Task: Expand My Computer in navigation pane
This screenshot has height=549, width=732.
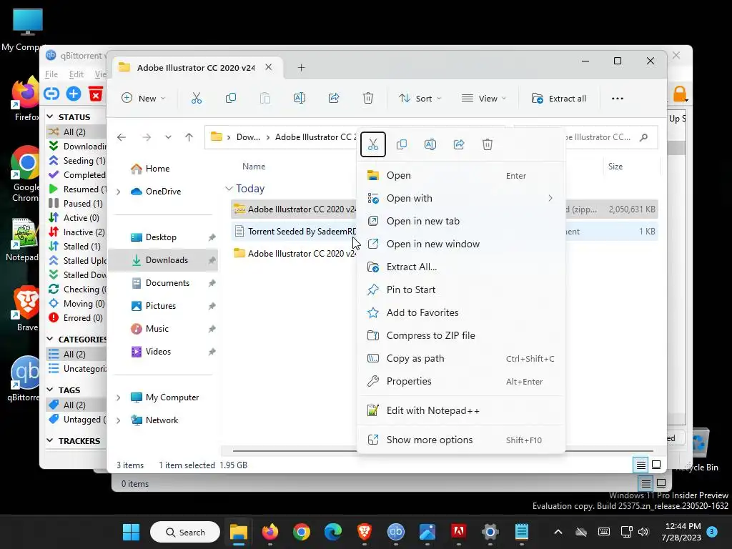Action: pyautogui.click(x=119, y=397)
